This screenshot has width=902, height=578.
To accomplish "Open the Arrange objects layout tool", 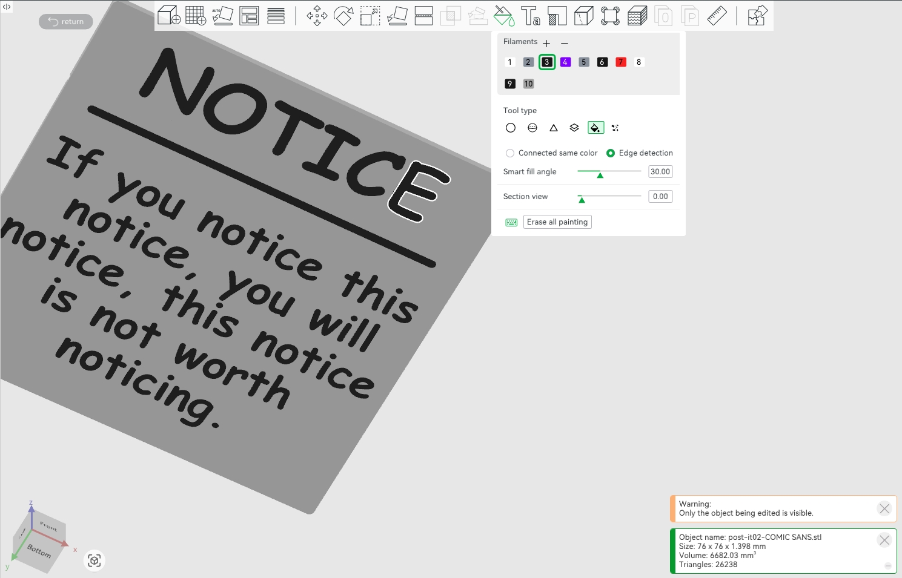I will (x=249, y=15).
